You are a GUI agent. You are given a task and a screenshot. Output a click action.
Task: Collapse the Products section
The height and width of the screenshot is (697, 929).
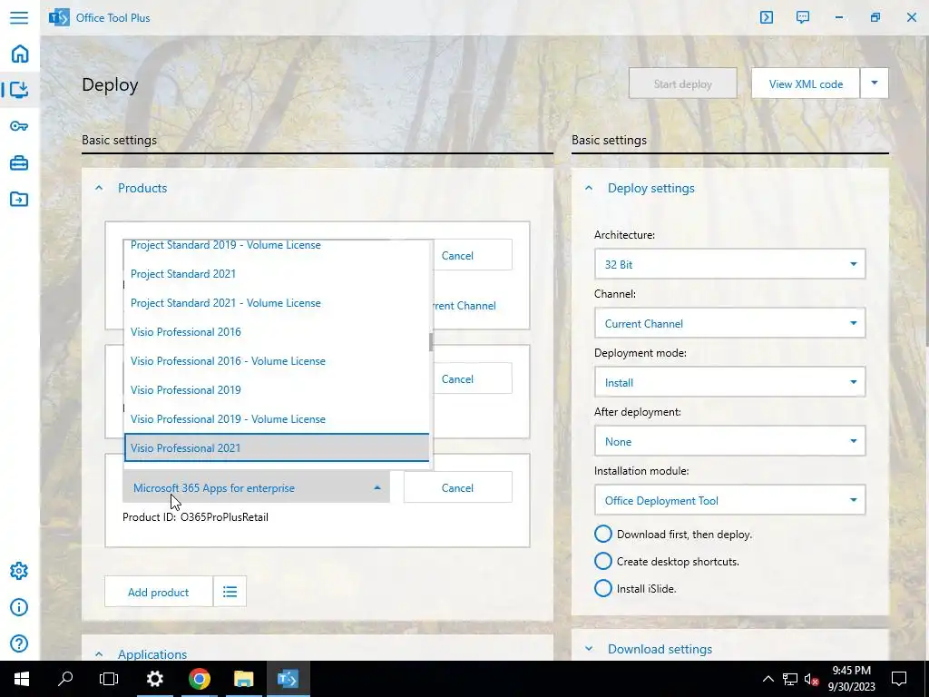(99, 188)
